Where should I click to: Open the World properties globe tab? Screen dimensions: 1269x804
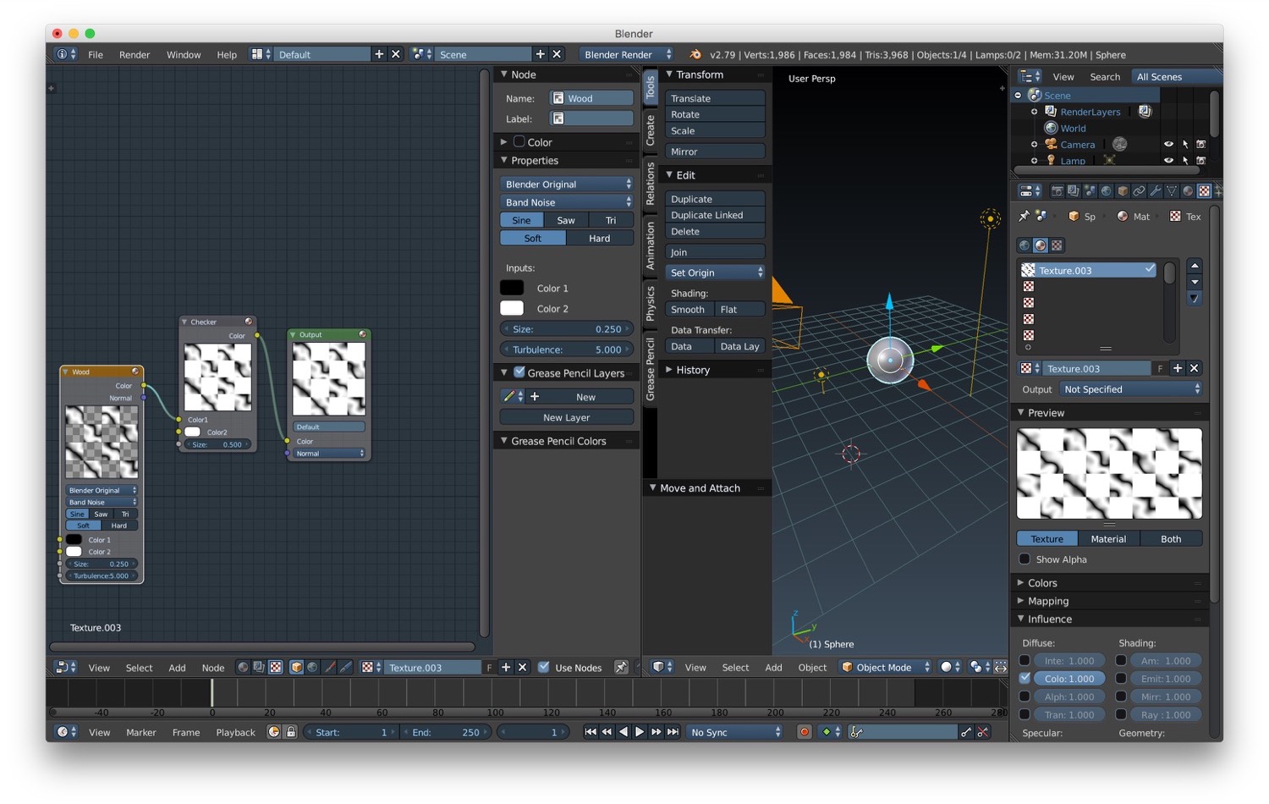point(1106,191)
